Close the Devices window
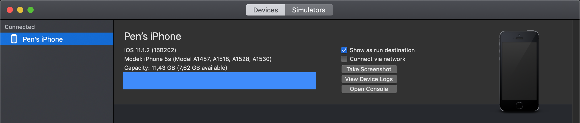 point(10,10)
